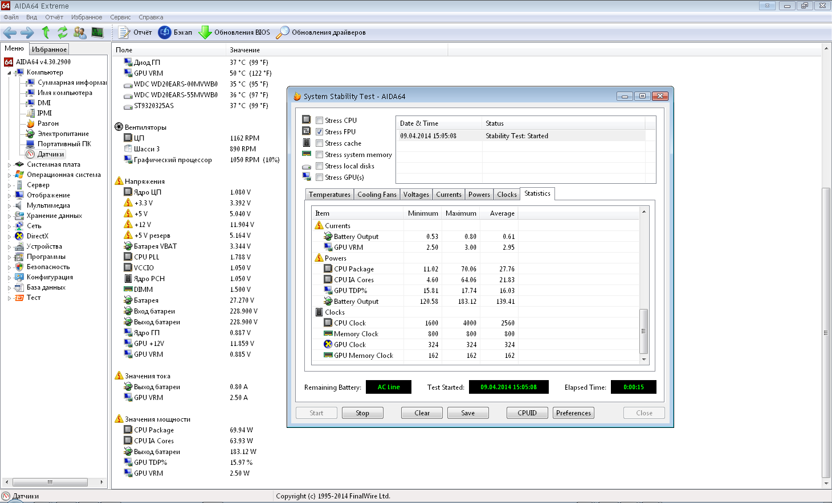832x503 pixels.
Task: Select the IPMI tree item
Action: [x=44, y=113]
